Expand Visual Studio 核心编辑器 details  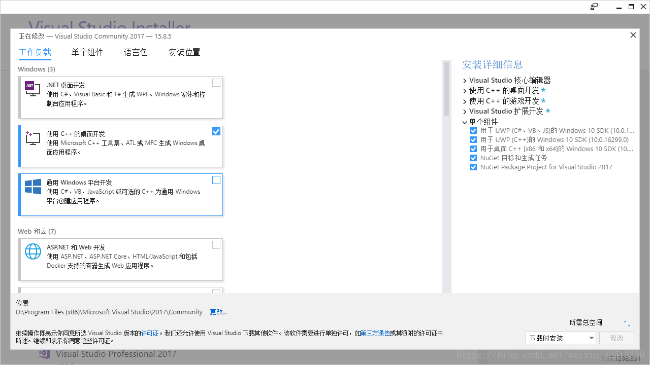(465, 81)
